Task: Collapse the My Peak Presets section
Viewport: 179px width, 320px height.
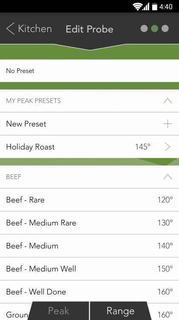Action: tap(168, 101)
